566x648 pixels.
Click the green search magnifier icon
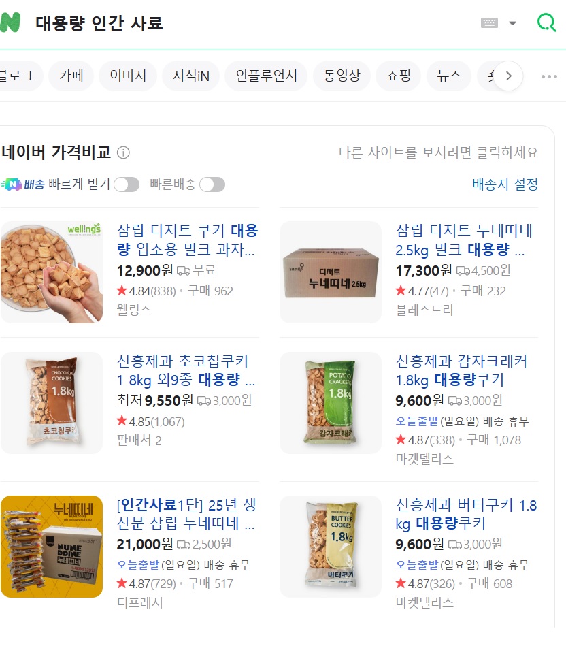(546, 22)
